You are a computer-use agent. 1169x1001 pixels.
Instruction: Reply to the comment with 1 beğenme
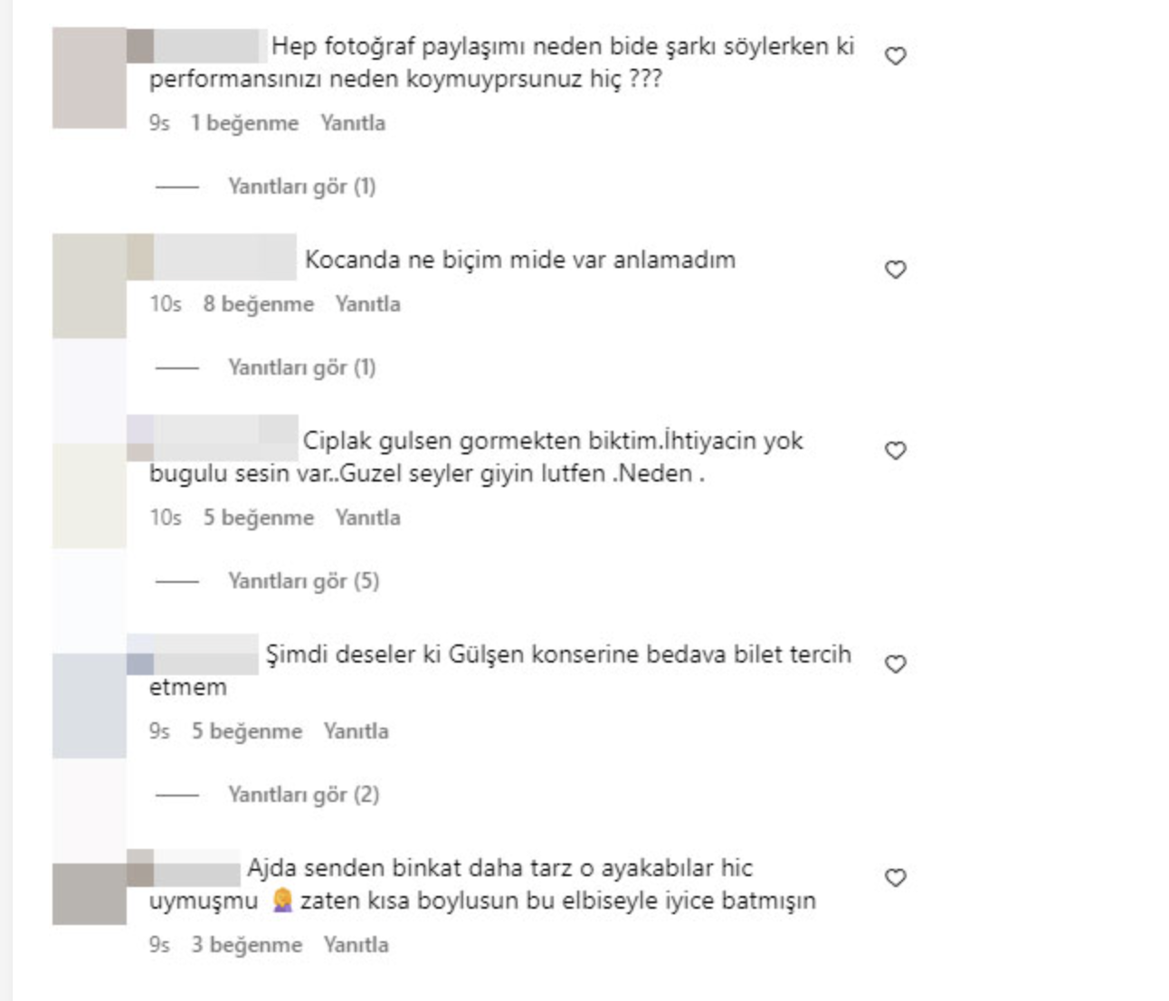(353, 123)
